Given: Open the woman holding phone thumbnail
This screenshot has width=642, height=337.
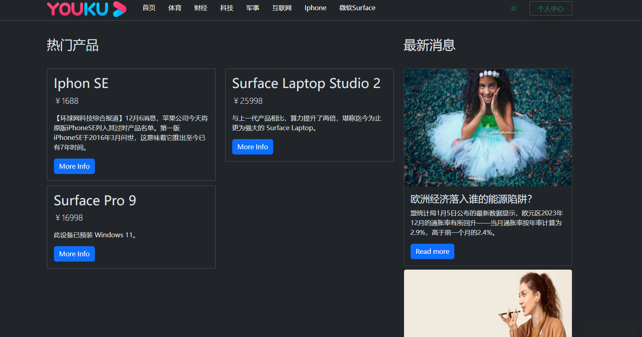Looking at the screenshot, I should (488, 303).
